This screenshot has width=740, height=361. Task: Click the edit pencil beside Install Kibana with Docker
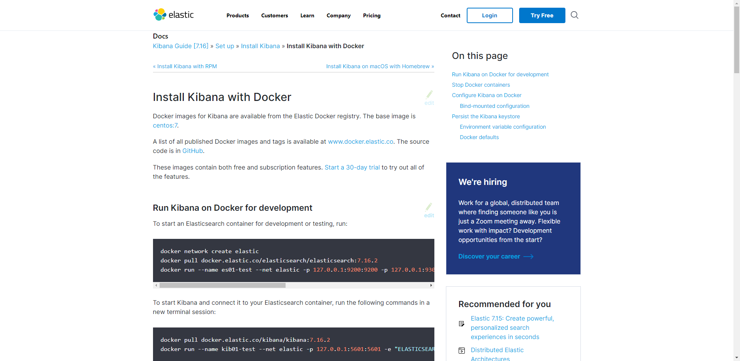tap(429, 98)
